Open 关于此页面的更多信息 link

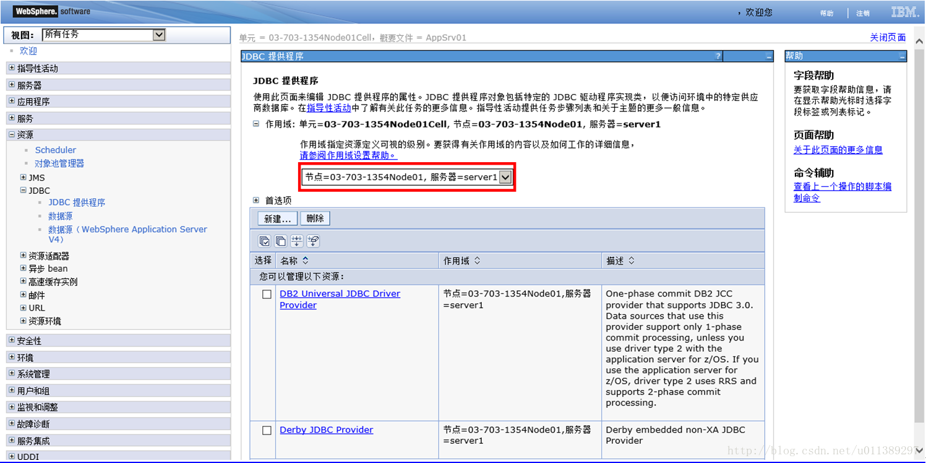pyautogui.click(x=838, y=150)
